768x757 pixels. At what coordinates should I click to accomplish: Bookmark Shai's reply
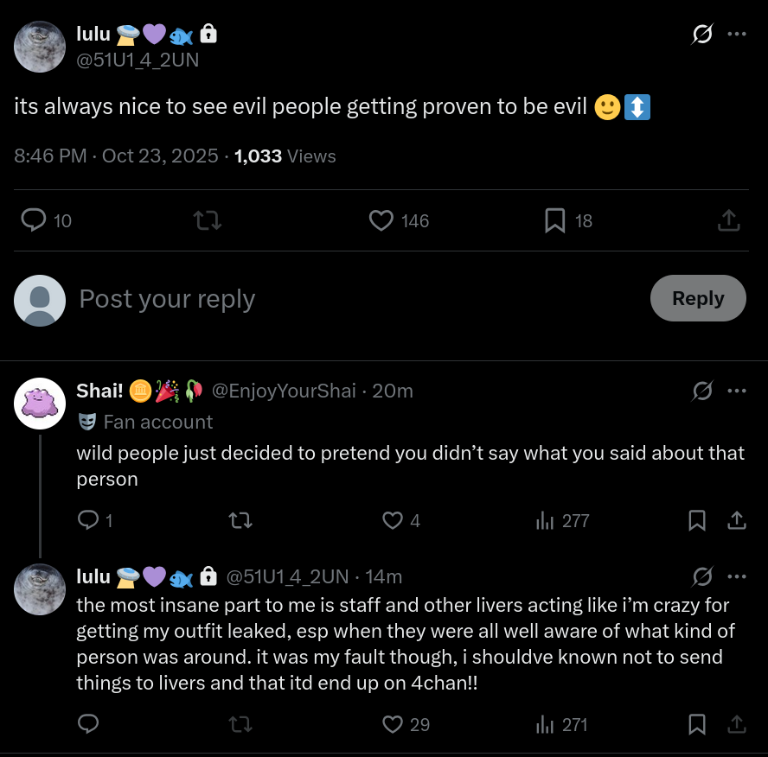[x=697, y=520]
